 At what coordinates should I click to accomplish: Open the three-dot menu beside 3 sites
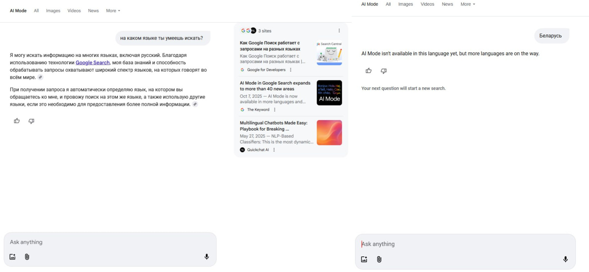pyautogui.click(x=339, y=31)
